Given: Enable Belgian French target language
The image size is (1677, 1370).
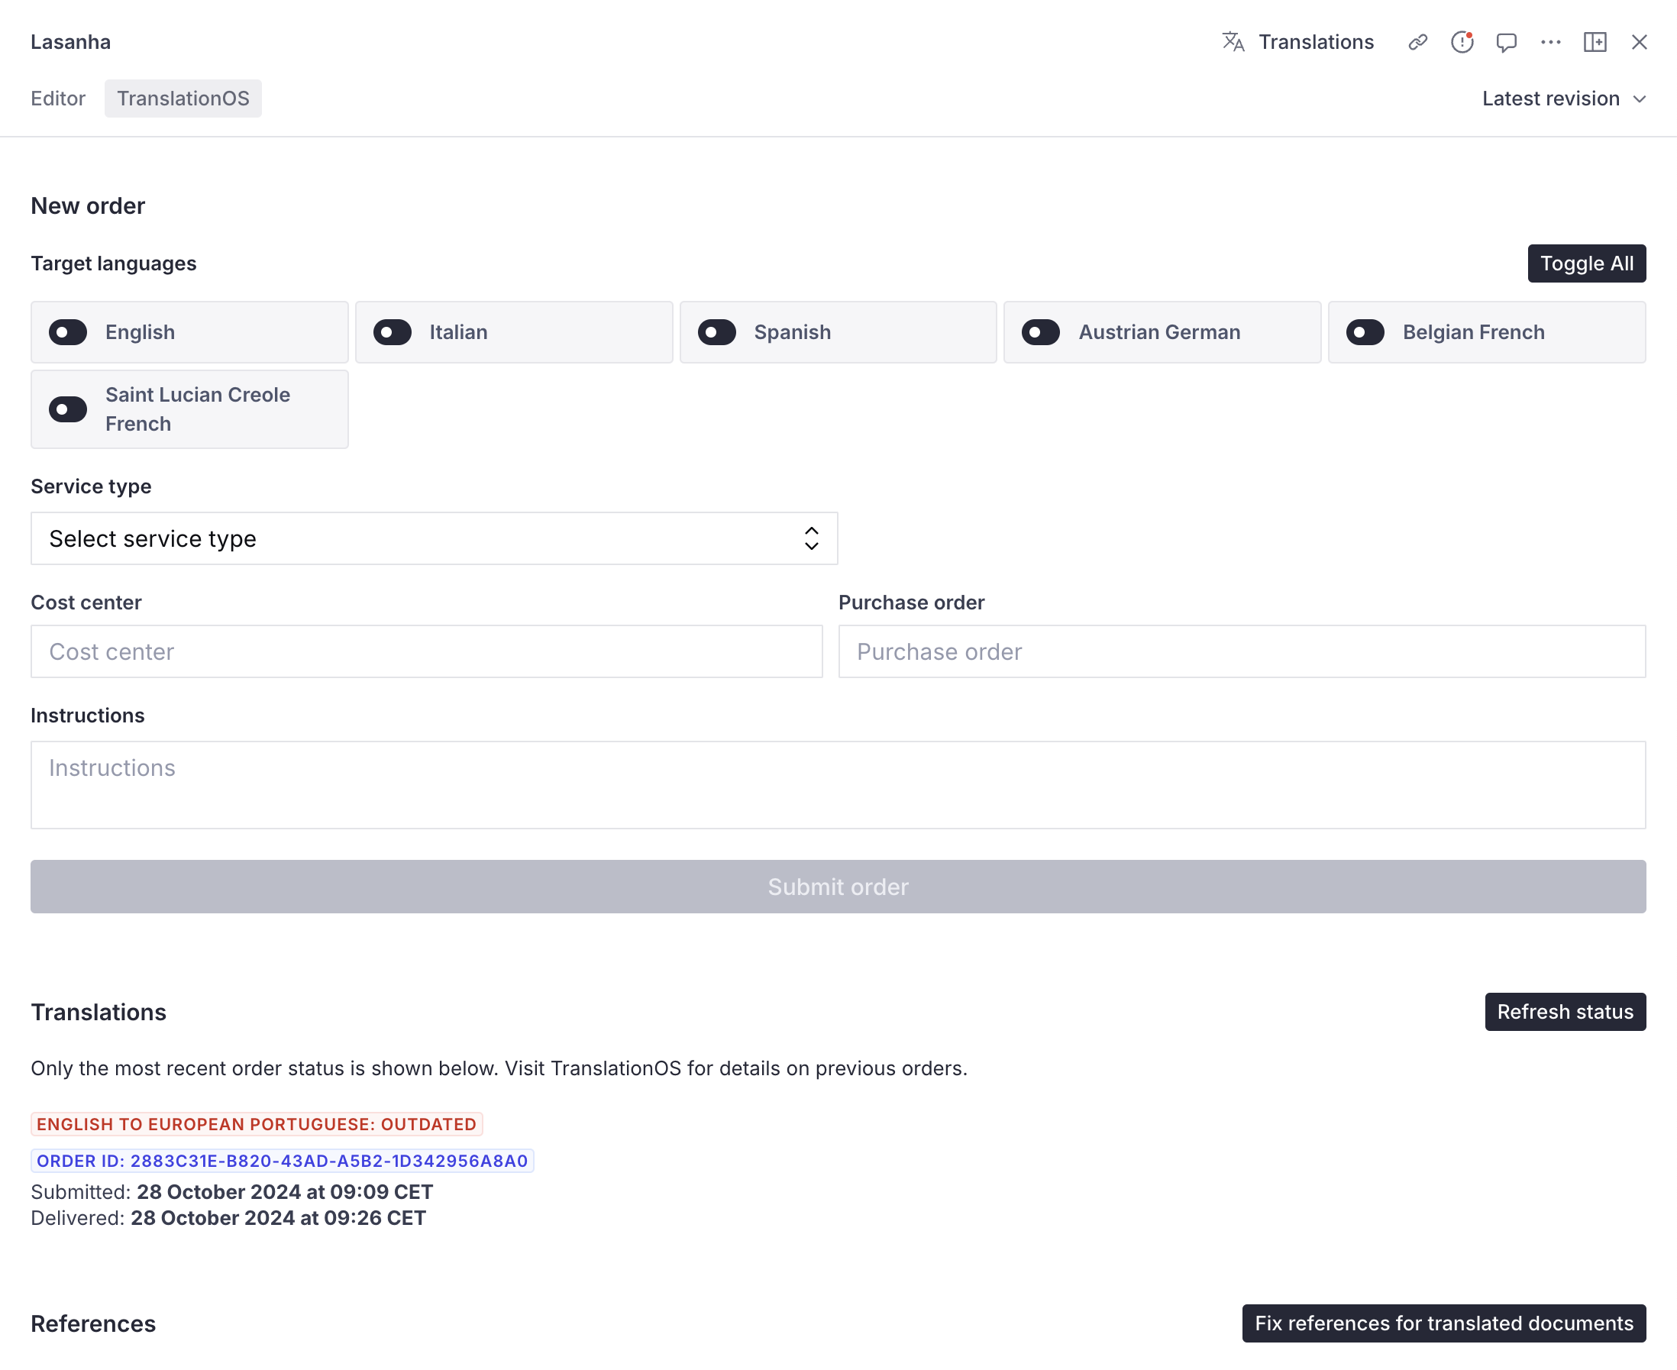Looking at the screenshot, I should click(1365, 332).
